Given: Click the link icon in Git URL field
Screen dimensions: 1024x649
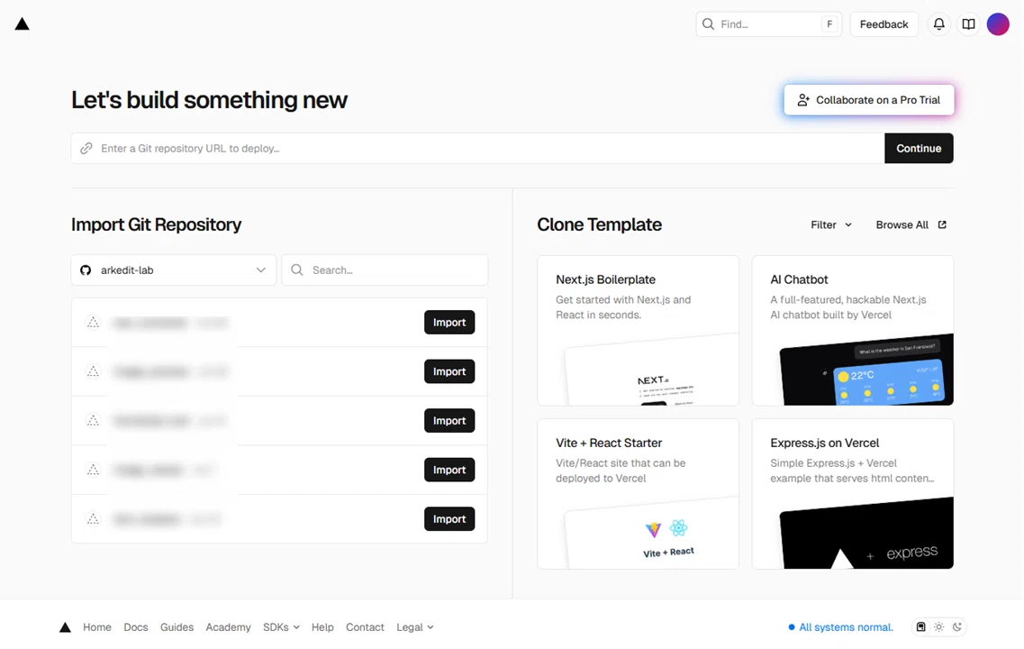Looking at the screenshot, I should pos(86,149).
